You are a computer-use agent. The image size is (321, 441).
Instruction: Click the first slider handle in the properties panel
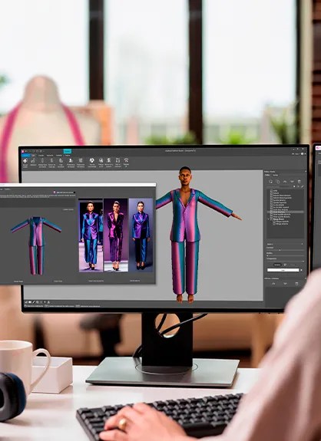[280, 250]
